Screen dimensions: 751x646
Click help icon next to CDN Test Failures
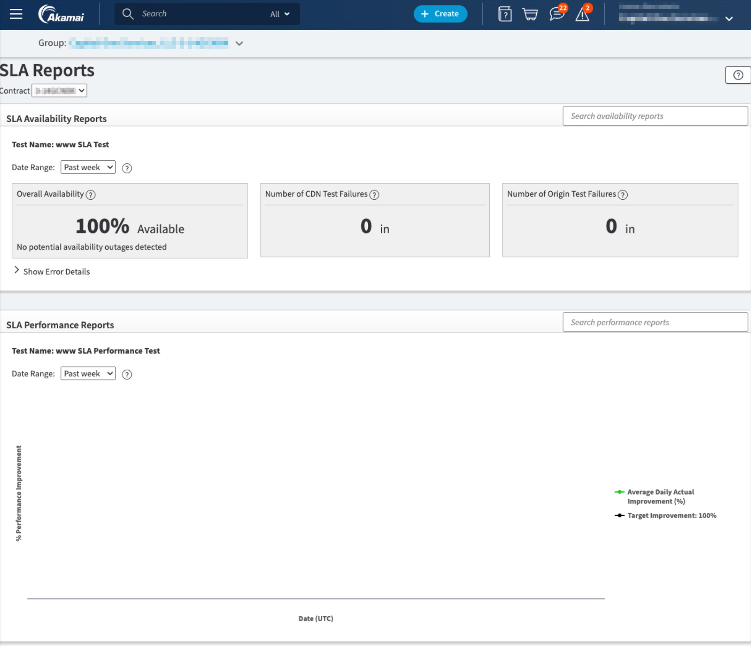[374, 195]
